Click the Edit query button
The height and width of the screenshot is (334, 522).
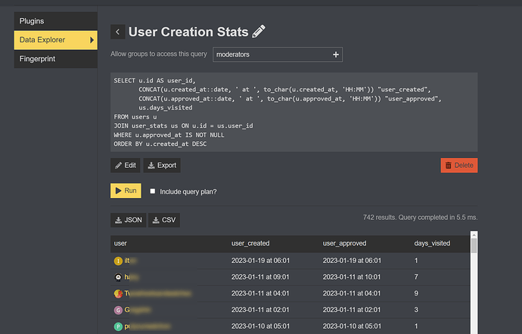coord(125,165)
